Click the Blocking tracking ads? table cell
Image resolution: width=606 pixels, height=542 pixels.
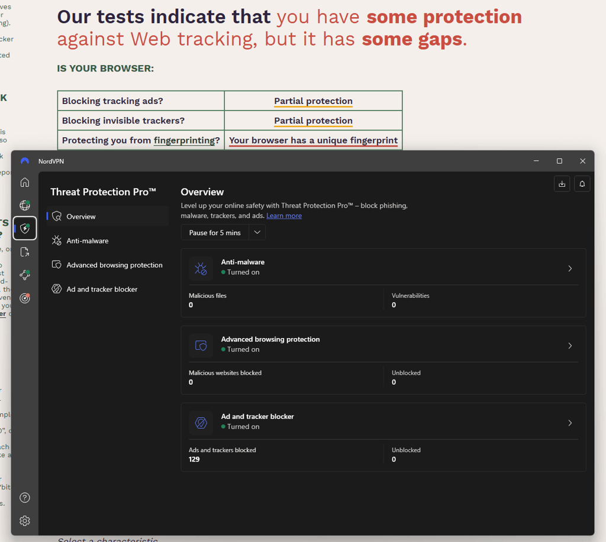141,100
